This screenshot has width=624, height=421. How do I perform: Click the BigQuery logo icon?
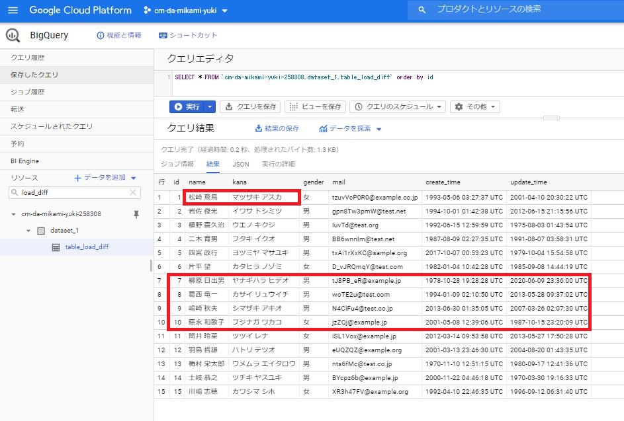pyautogui.click(x=13, y=34)
